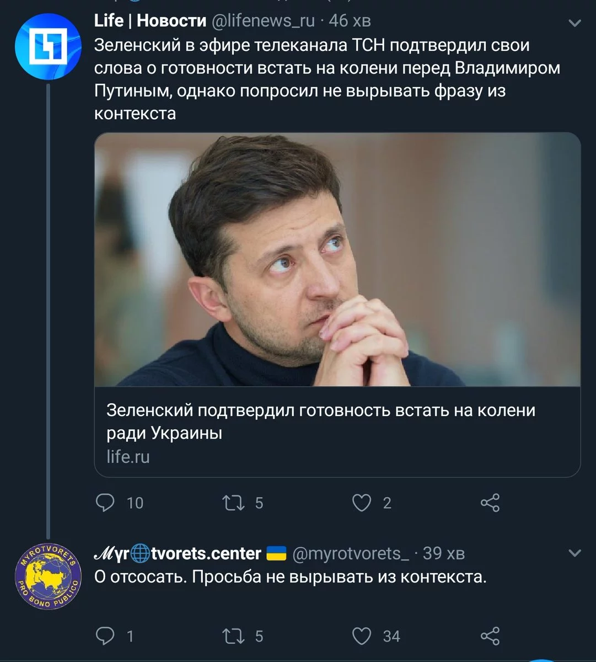Retweet the Myrotvorets.center reply
Screen dimensions: 596x662
tap(233, 636)
